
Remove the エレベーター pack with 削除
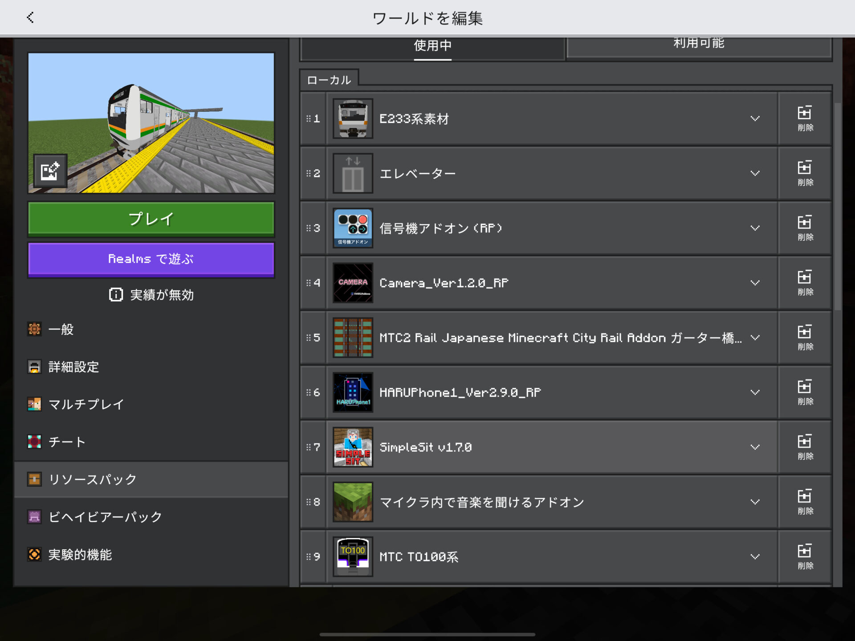coord(805,173)
